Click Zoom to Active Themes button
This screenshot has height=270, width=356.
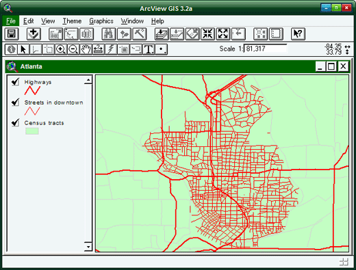pyautogui.click(x=177, y=34)
